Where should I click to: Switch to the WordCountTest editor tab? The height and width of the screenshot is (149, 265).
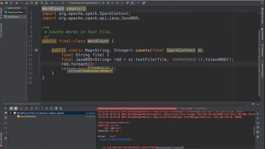[15, 12]
